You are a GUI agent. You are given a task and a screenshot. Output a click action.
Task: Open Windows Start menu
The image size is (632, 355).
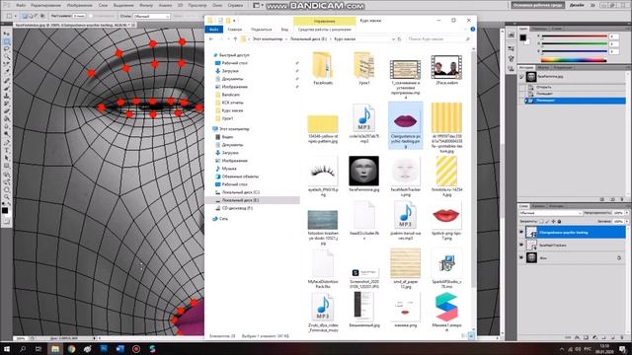pos(7,348)
